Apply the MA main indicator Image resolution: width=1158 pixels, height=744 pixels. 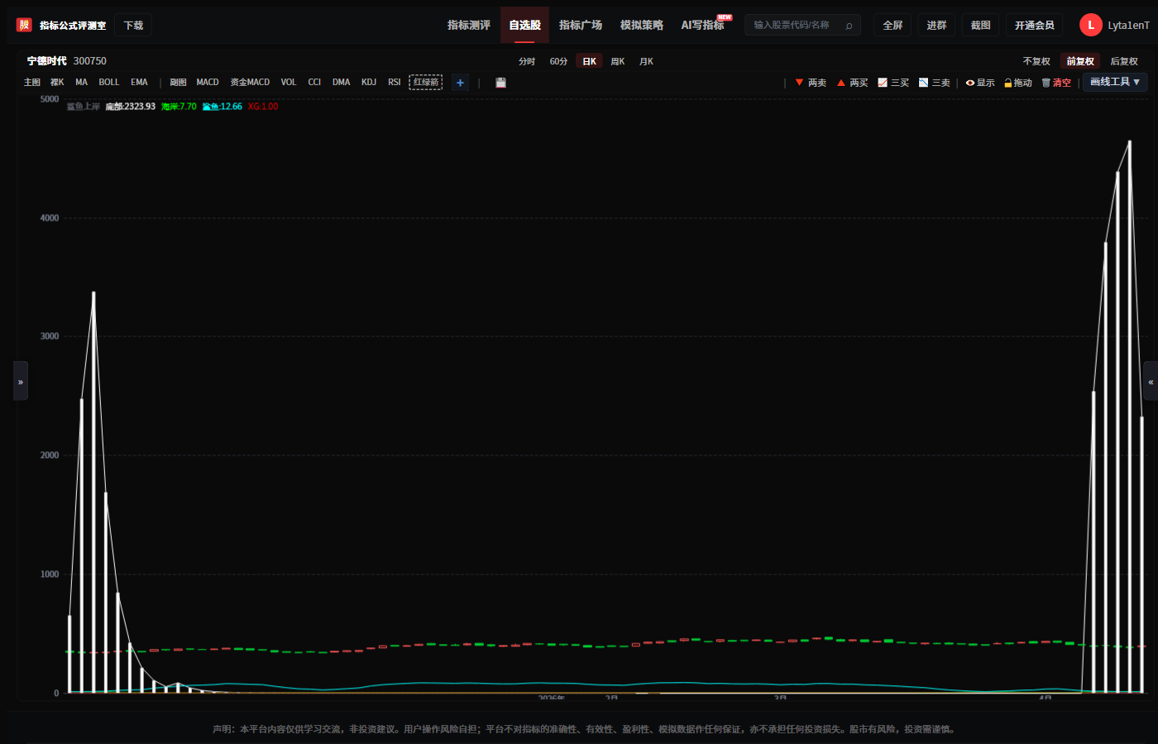(81, 83)
